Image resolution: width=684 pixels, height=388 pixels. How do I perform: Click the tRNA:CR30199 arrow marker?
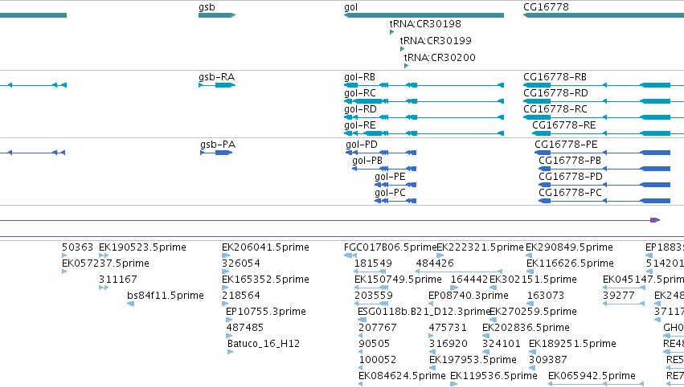402,49
